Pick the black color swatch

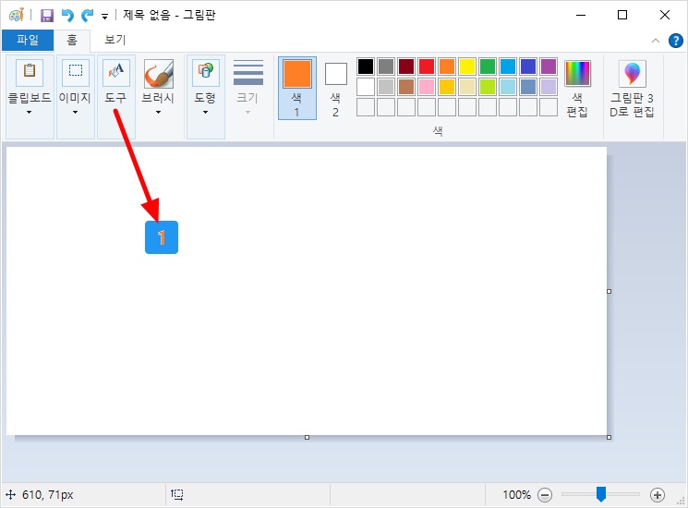point(366,67)
